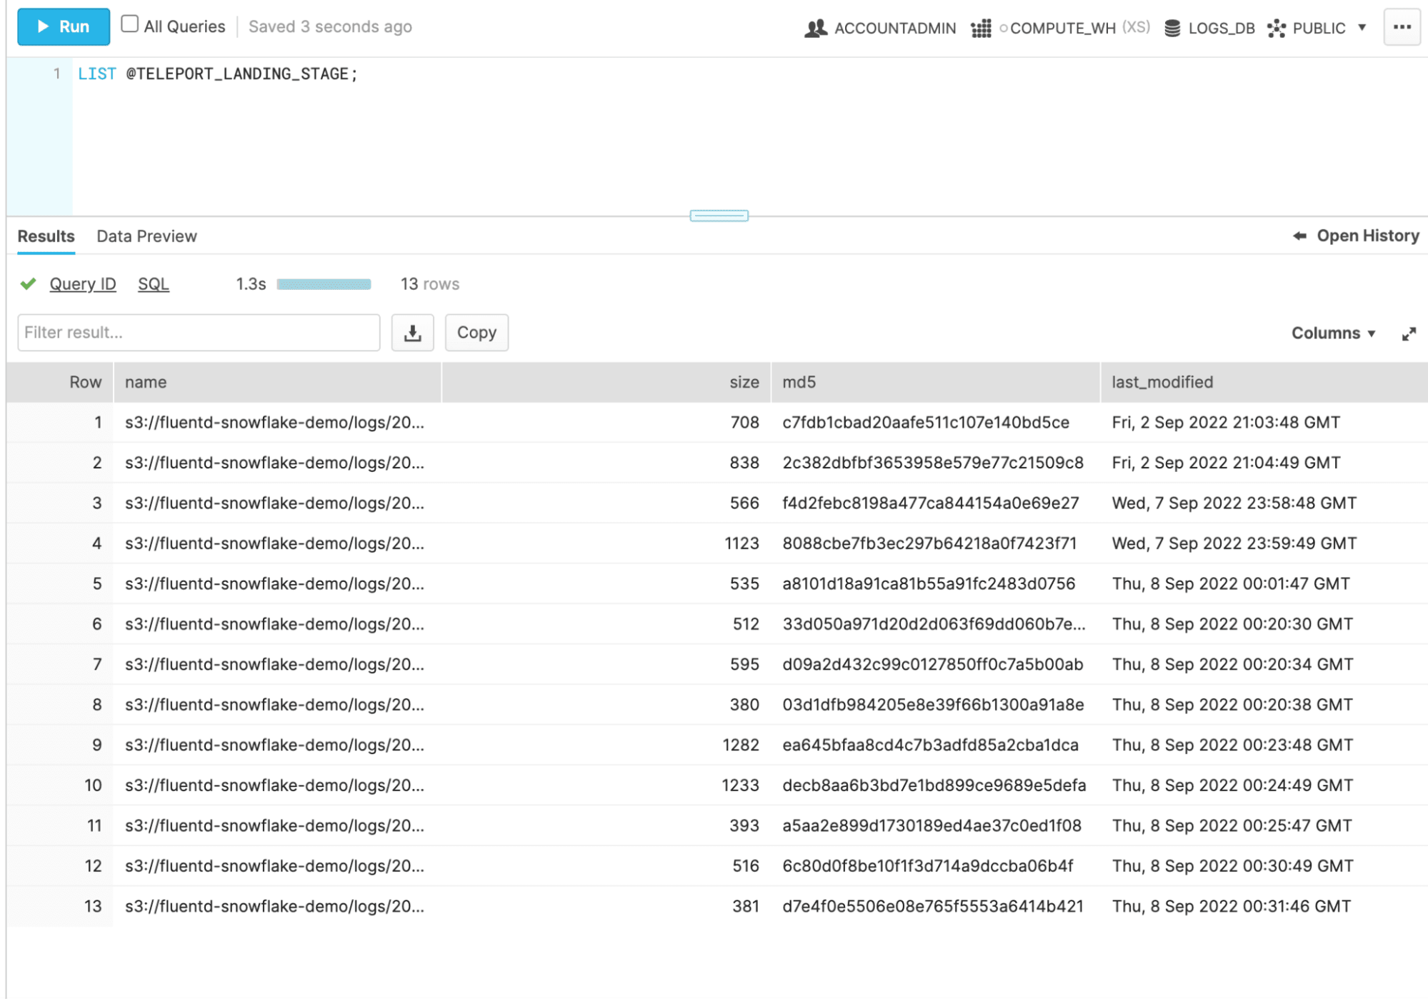Open the three-dots more options menu
Screen dimensions: 1428x999
1401,27
